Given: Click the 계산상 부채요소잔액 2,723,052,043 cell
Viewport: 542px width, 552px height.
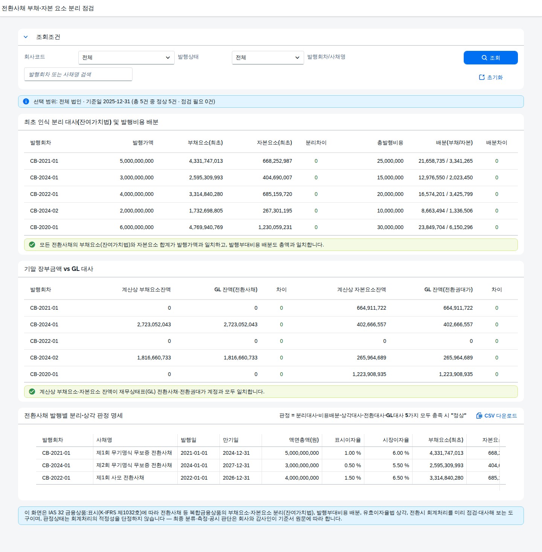Looking at the screenshot, I should click(x=154, y=324).
